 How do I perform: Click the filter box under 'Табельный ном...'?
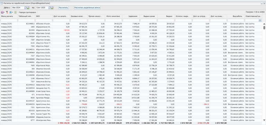point(26,20)
